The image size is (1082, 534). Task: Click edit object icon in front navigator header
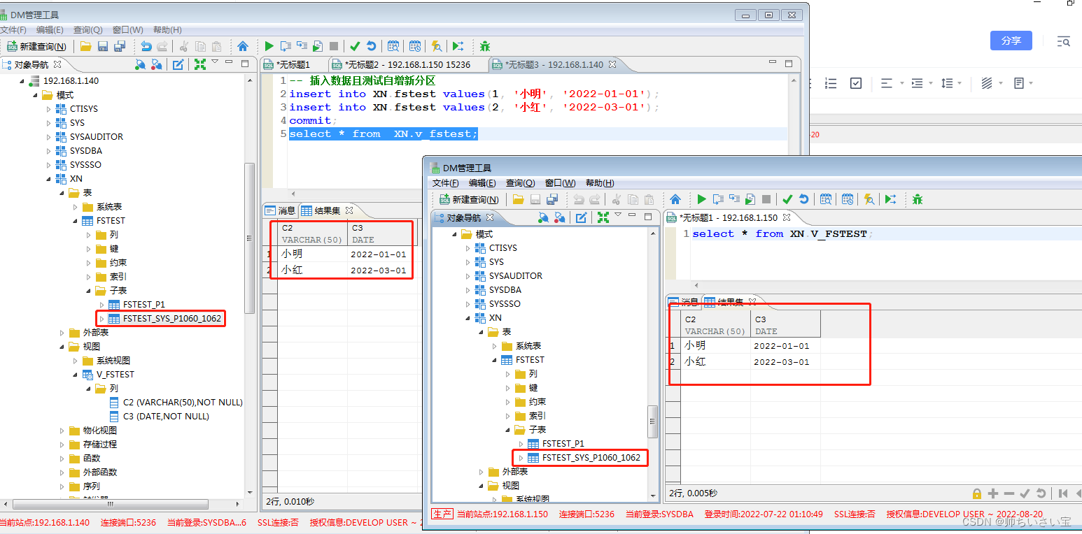(x=581, y=218)
